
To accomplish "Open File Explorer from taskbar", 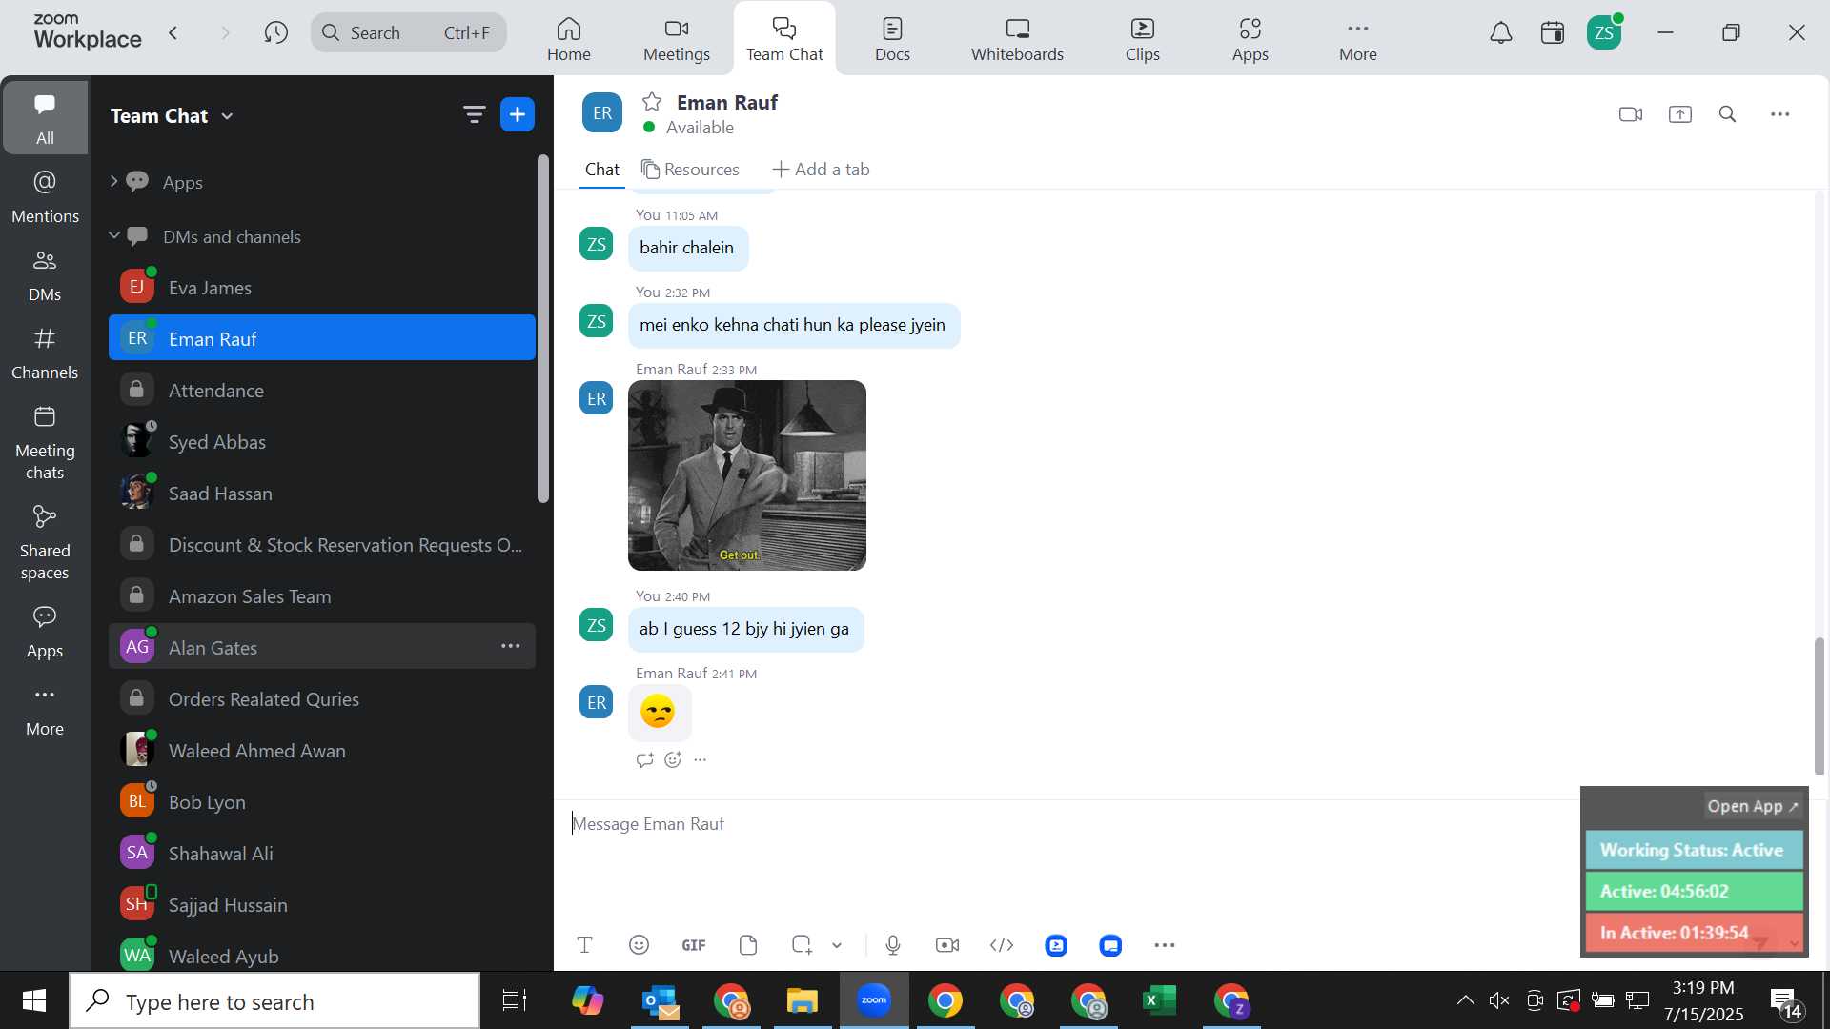I will 803,1001.
